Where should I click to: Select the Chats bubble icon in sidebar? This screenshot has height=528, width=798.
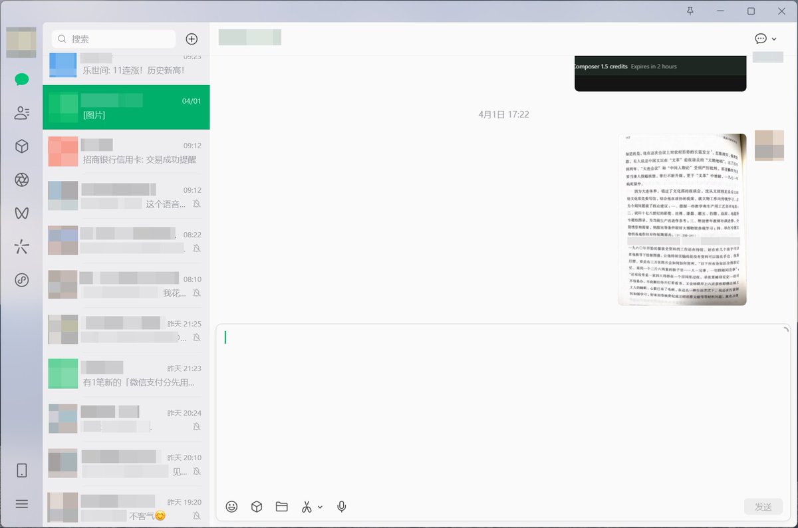pyautogui.click(x=21, y=79)
